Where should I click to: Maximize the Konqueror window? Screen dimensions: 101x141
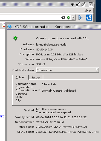(83, 4)
